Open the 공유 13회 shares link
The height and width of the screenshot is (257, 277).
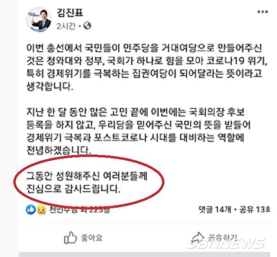(x=255, y=209)
